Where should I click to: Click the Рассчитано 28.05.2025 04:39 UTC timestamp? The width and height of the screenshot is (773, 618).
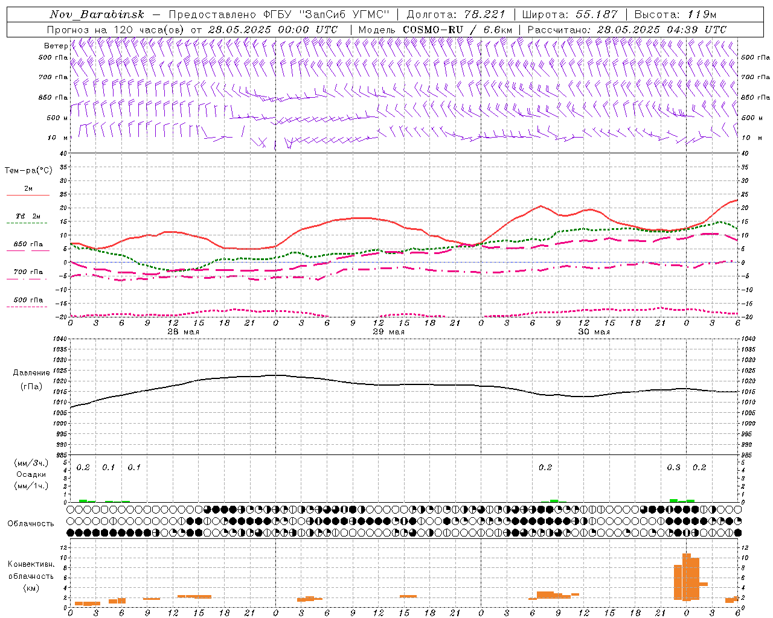(627, 30)
